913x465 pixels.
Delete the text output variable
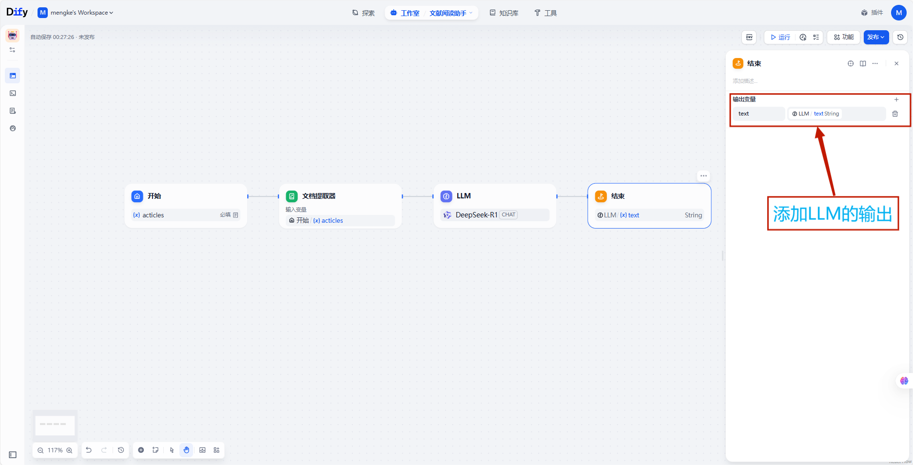pyautogui.click(x=895, y=114)
